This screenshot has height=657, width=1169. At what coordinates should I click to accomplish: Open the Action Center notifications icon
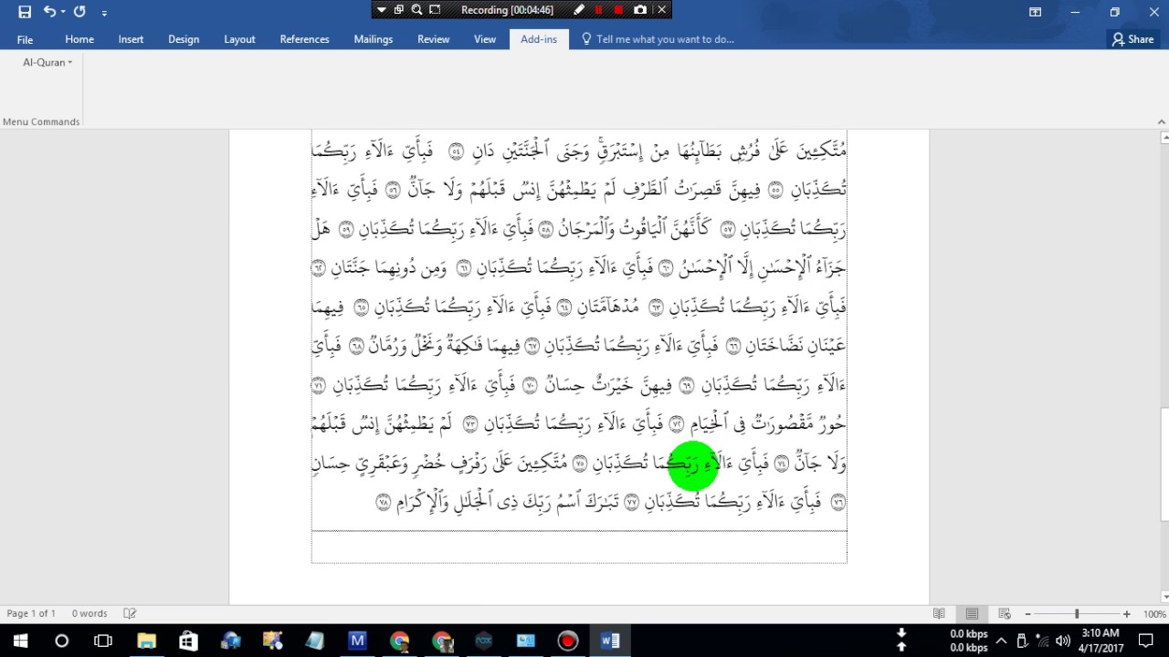tap(1146, 641)
